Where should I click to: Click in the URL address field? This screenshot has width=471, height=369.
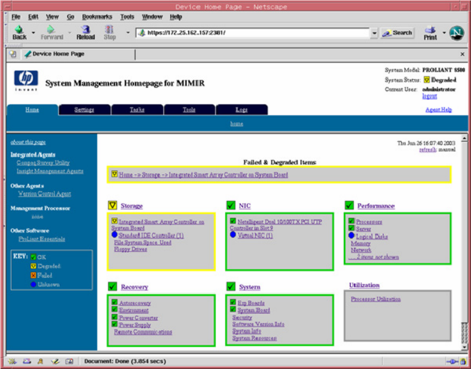coord(253,33)
